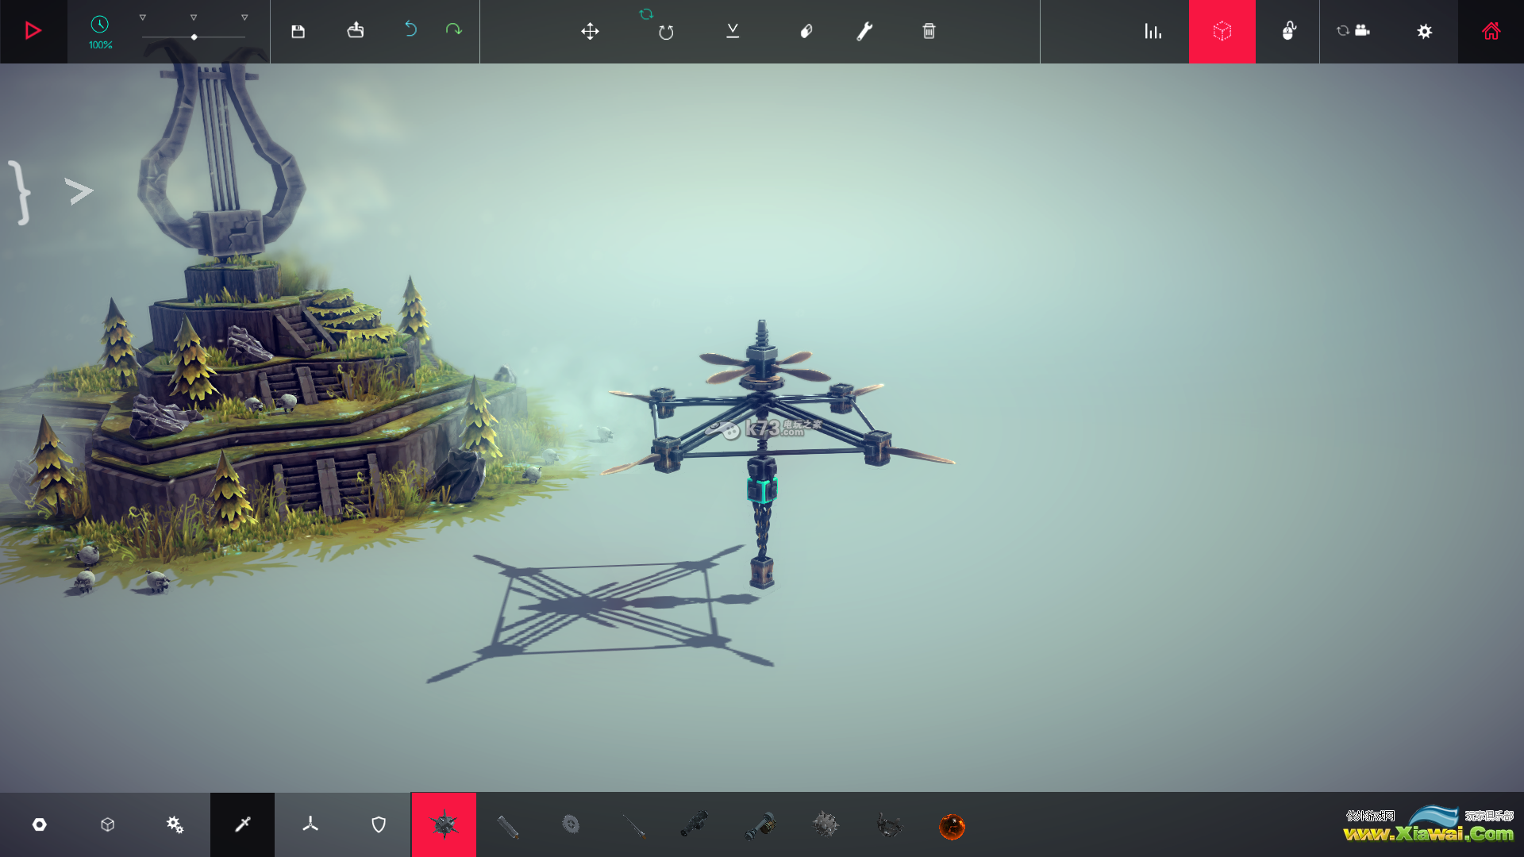
Task: Click the left marker triangle above time slider
Action: click(143, 17)
